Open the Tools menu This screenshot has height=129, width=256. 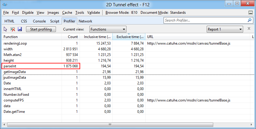point(80,13)
